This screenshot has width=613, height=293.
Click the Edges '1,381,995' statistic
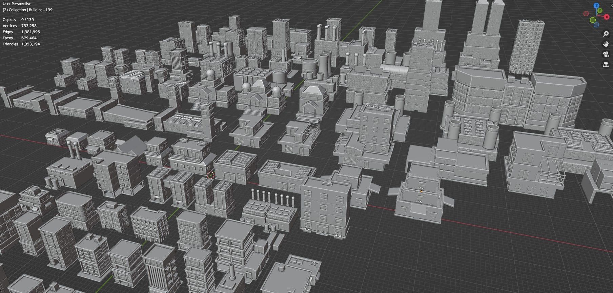point(30,32)
